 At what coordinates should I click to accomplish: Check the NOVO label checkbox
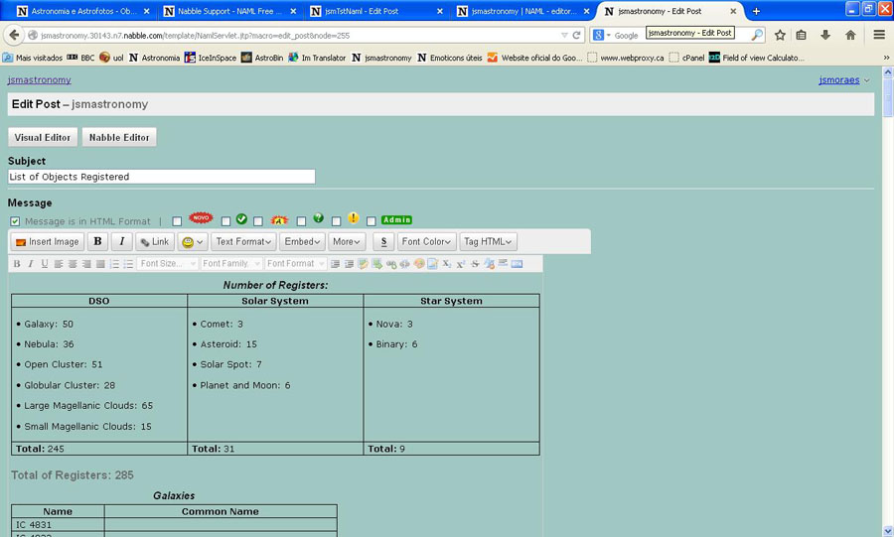(177, 221)
